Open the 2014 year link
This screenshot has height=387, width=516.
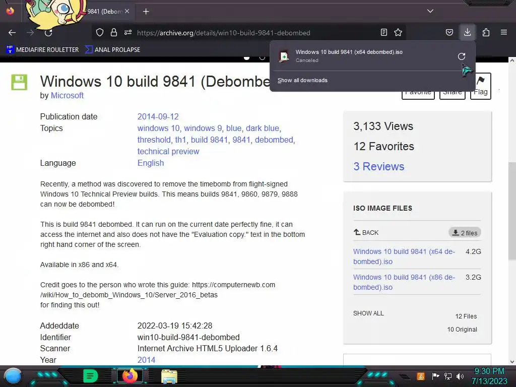(x=146, y=360)
